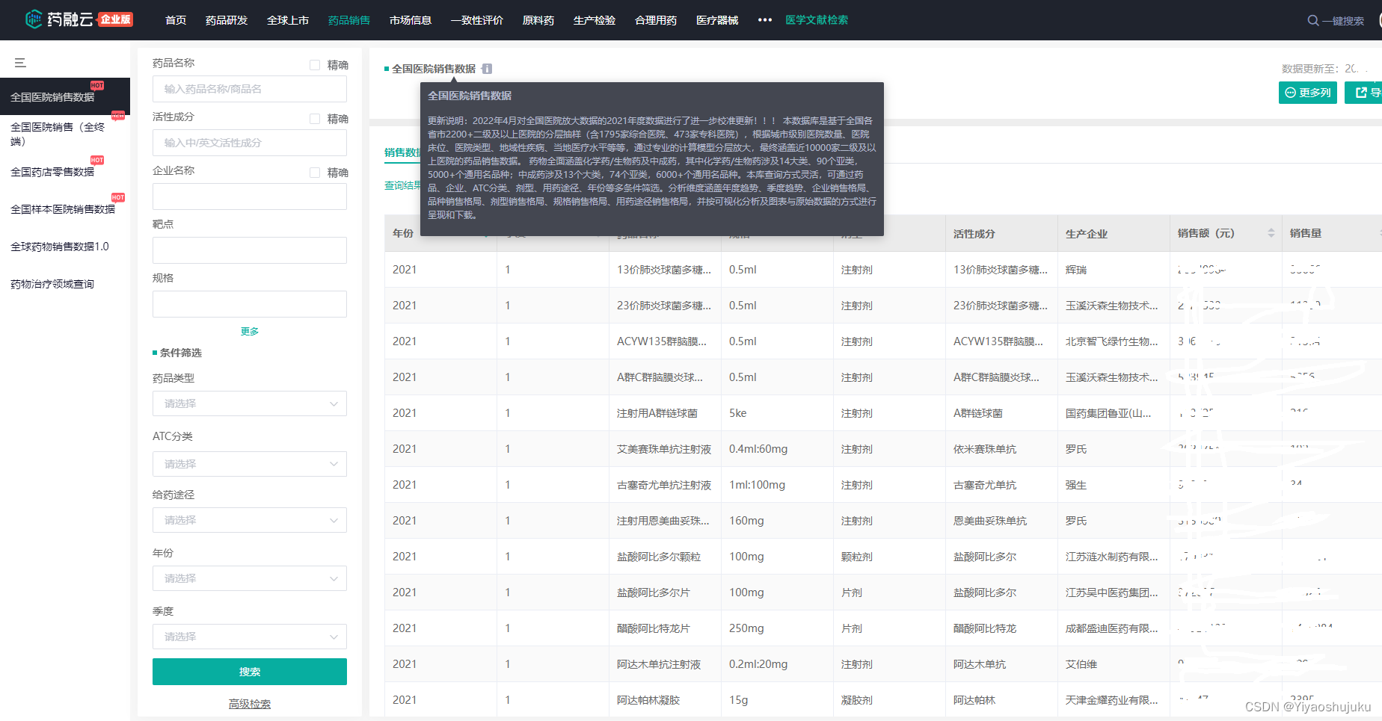Click the 依米赛珠单抗 active ingredient cell

[x=985, y=449]
